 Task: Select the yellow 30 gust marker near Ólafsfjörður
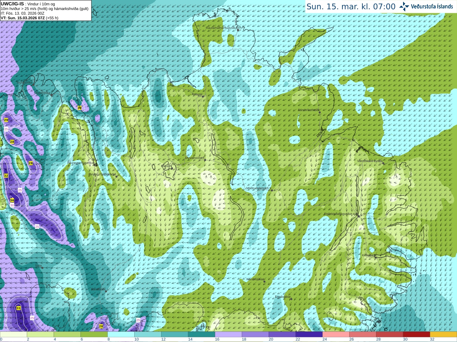tap(79, 107)
